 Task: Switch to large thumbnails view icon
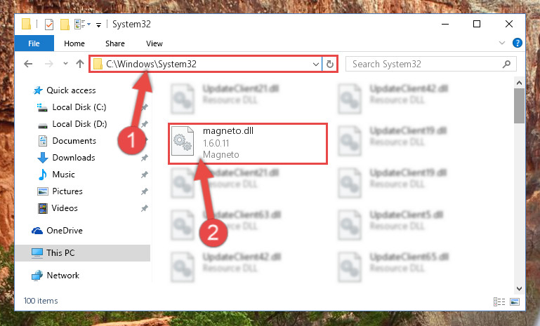pos(515,301)
